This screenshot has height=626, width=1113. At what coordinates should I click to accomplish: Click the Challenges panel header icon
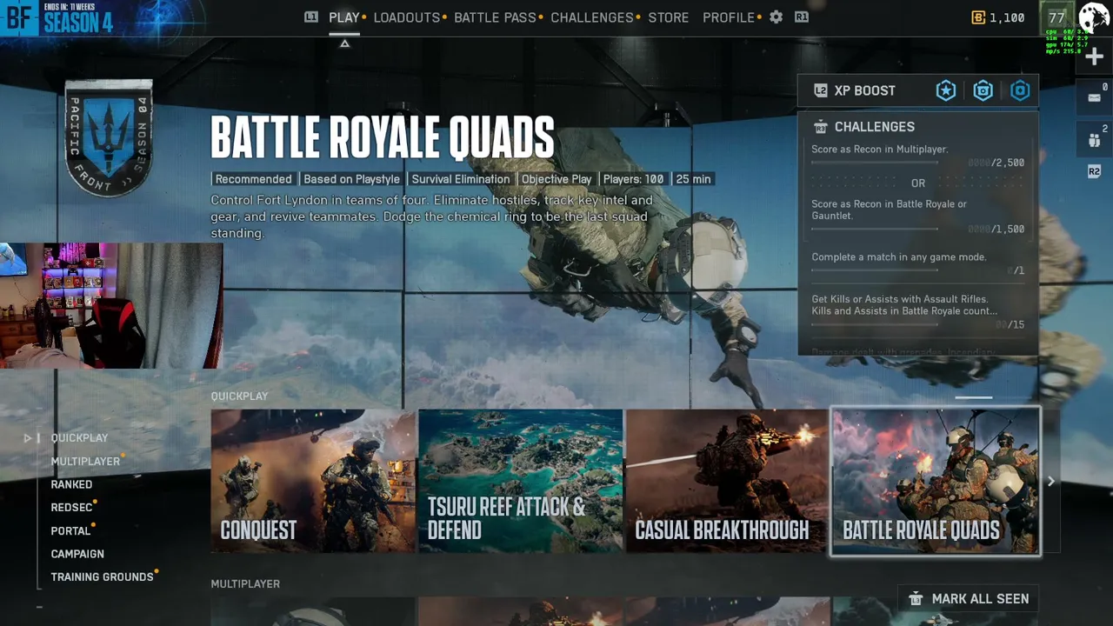820,127
